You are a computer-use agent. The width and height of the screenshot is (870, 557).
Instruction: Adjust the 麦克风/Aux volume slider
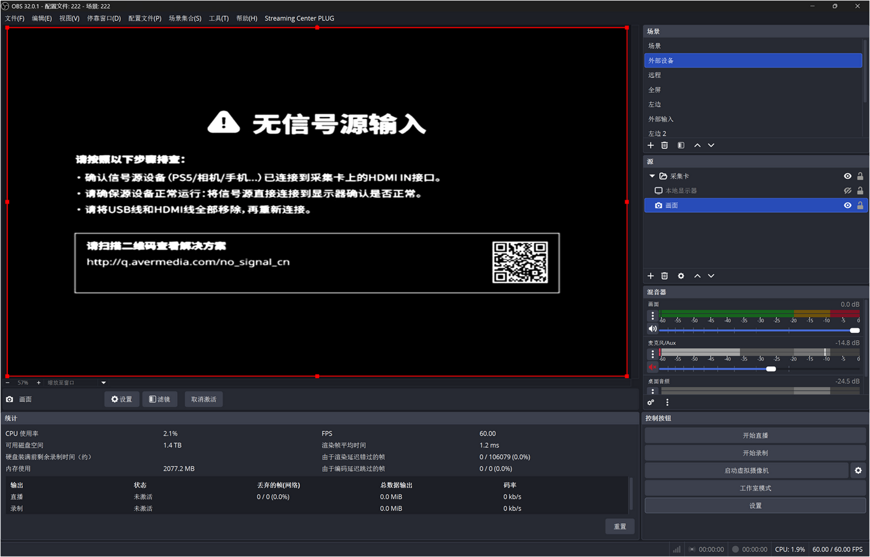(759, 369)
